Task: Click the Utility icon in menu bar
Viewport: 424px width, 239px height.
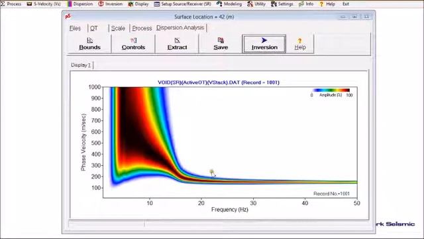Action: 250,4
